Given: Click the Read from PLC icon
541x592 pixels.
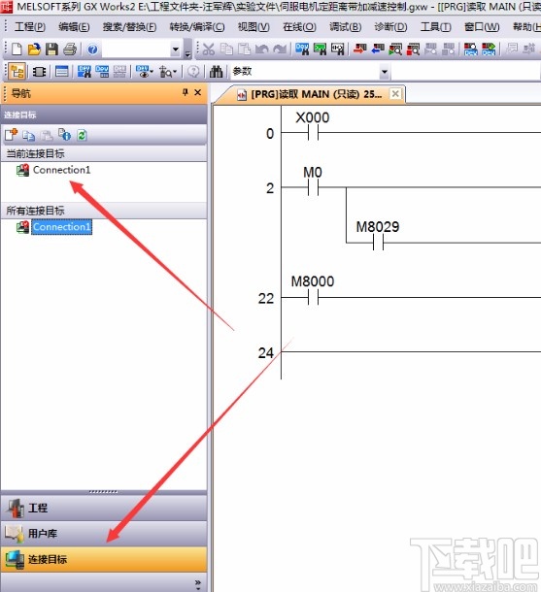Looking at the screenshot, I should pos(378,49).
